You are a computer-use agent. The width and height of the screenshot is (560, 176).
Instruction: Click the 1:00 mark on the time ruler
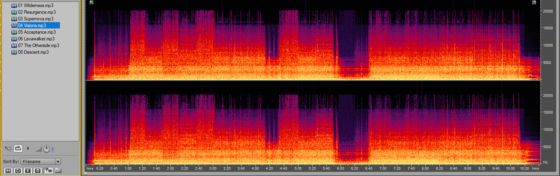coord(128,168)
